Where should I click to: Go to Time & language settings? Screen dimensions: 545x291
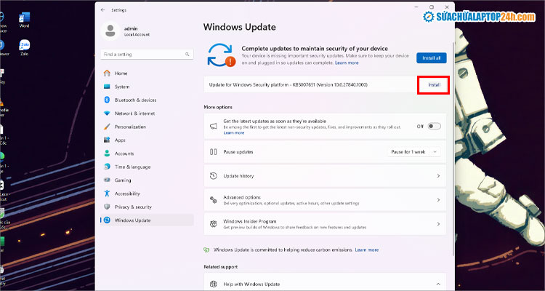coord(132,167)
